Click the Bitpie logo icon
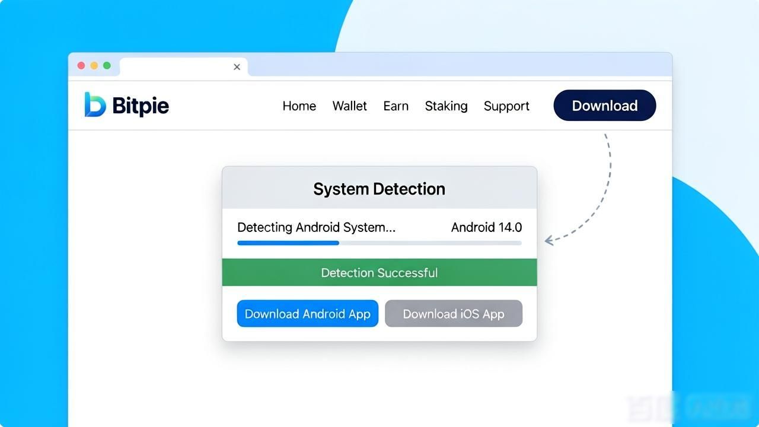Image resolution: width=759 pixels, height=427 pixels. (x=95, y=105)
